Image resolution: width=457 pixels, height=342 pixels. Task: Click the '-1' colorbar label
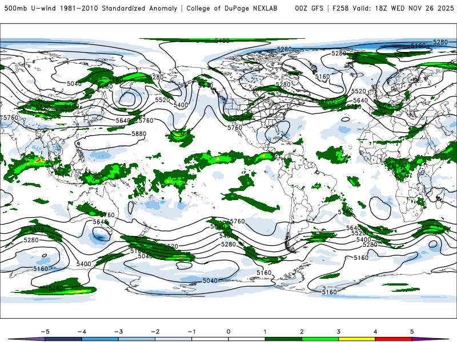(191, 332)
